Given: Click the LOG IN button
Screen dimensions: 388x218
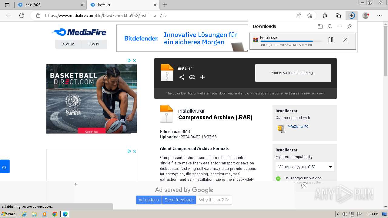Looking at the screenshot, I should pos(94,44).
